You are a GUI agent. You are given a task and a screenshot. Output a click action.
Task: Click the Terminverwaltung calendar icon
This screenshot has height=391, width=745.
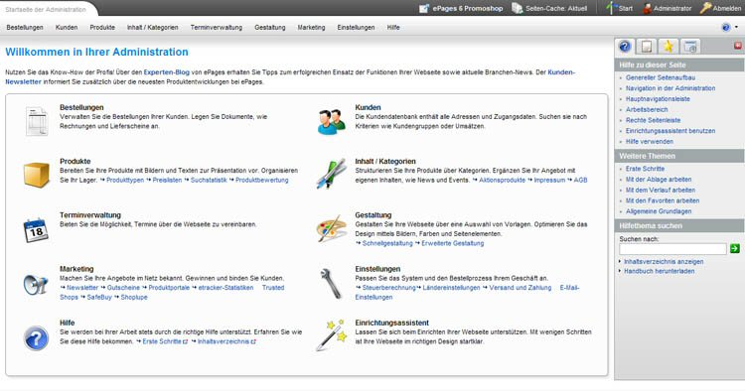click(x=36, y=230)
